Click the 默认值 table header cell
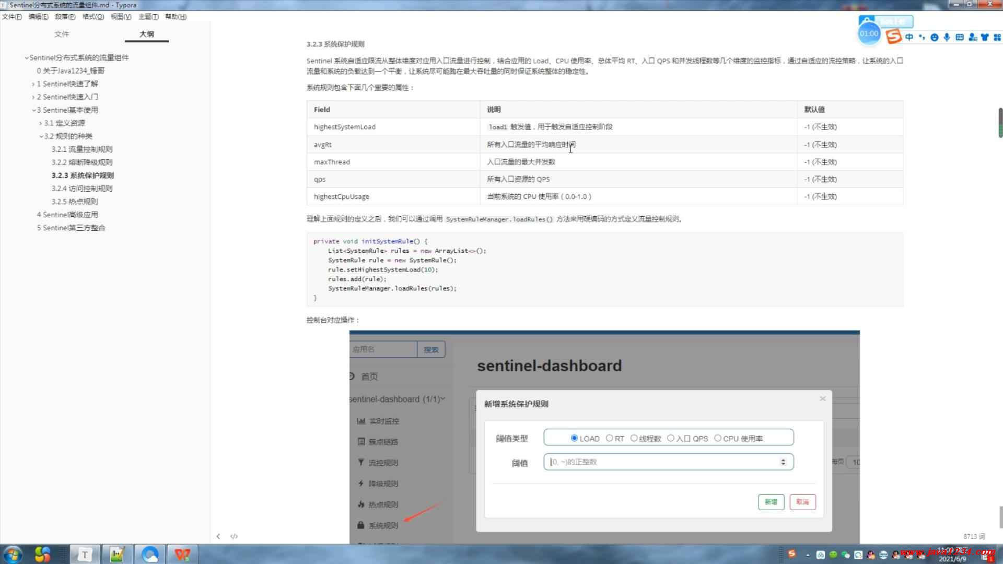Screen dimensions: 1003x564 850,110
